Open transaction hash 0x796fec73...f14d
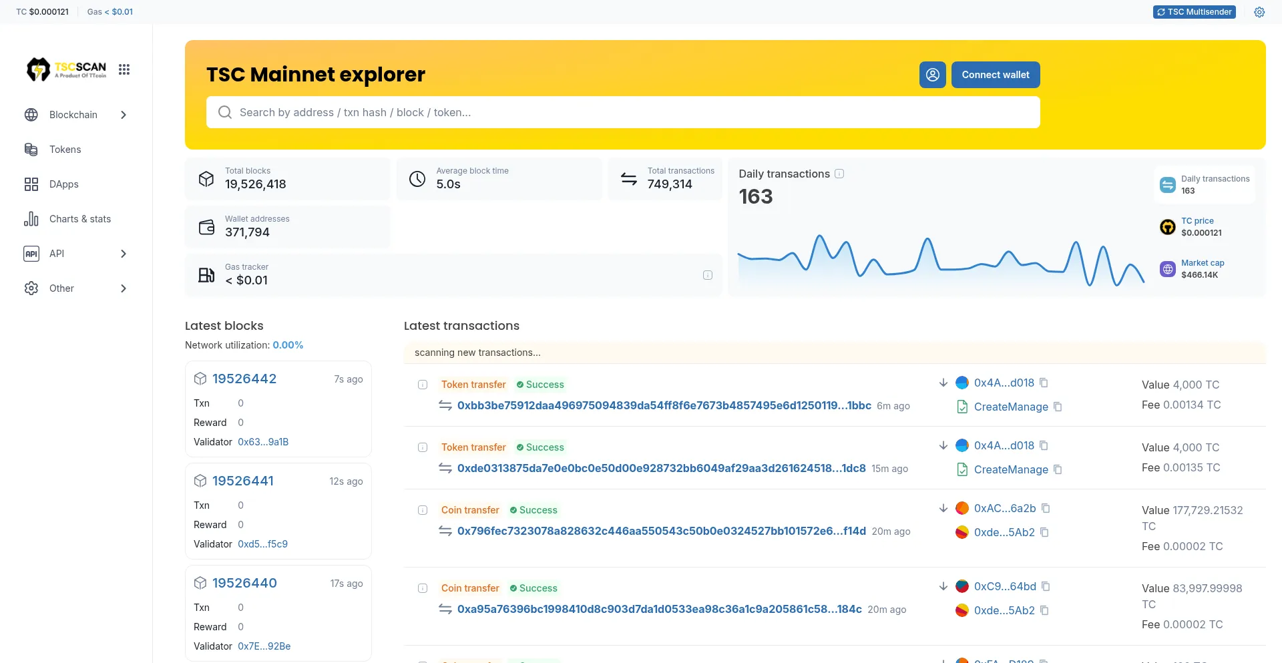This screenshot has height=663, width=1282. [662, 531]
